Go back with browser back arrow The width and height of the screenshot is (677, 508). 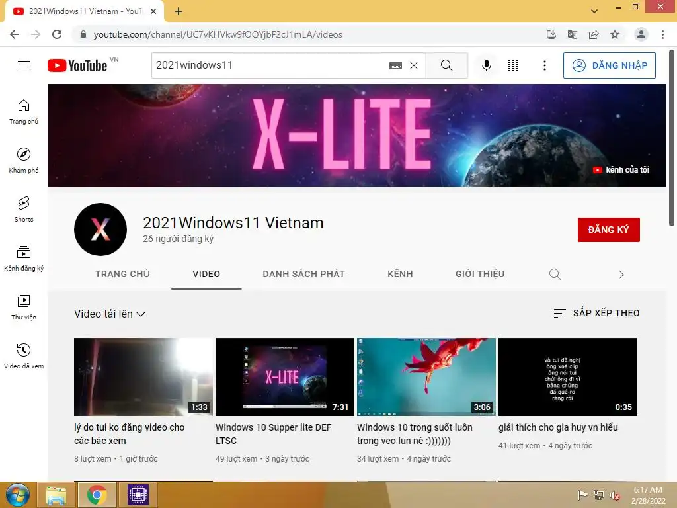click(x=15, y=34)
